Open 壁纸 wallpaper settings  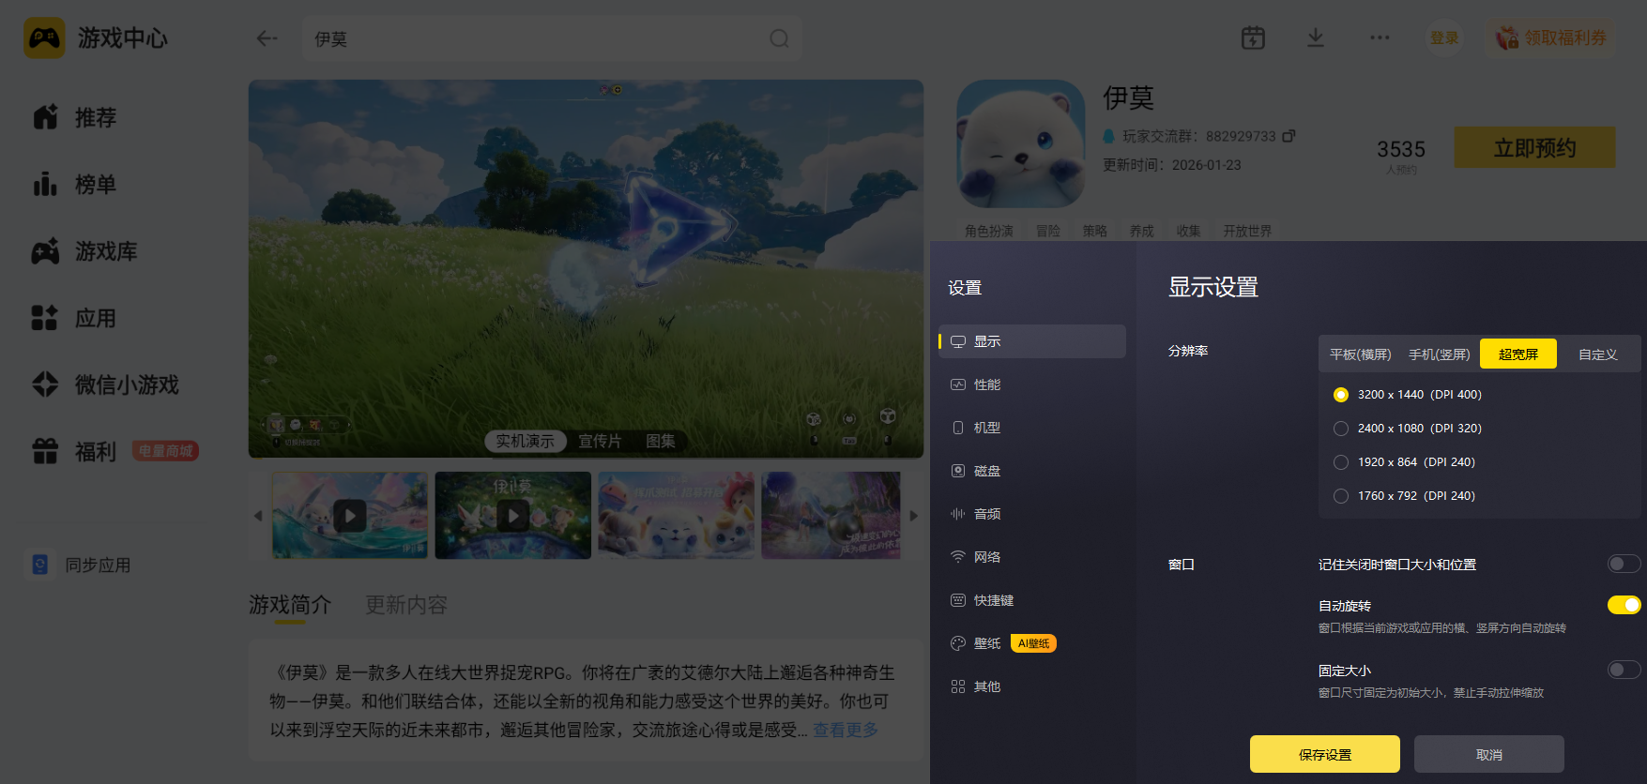pyautogui.click(x=1032, y=643)
